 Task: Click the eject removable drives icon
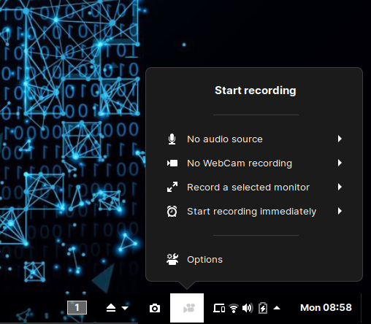click(x=111, y=308)
